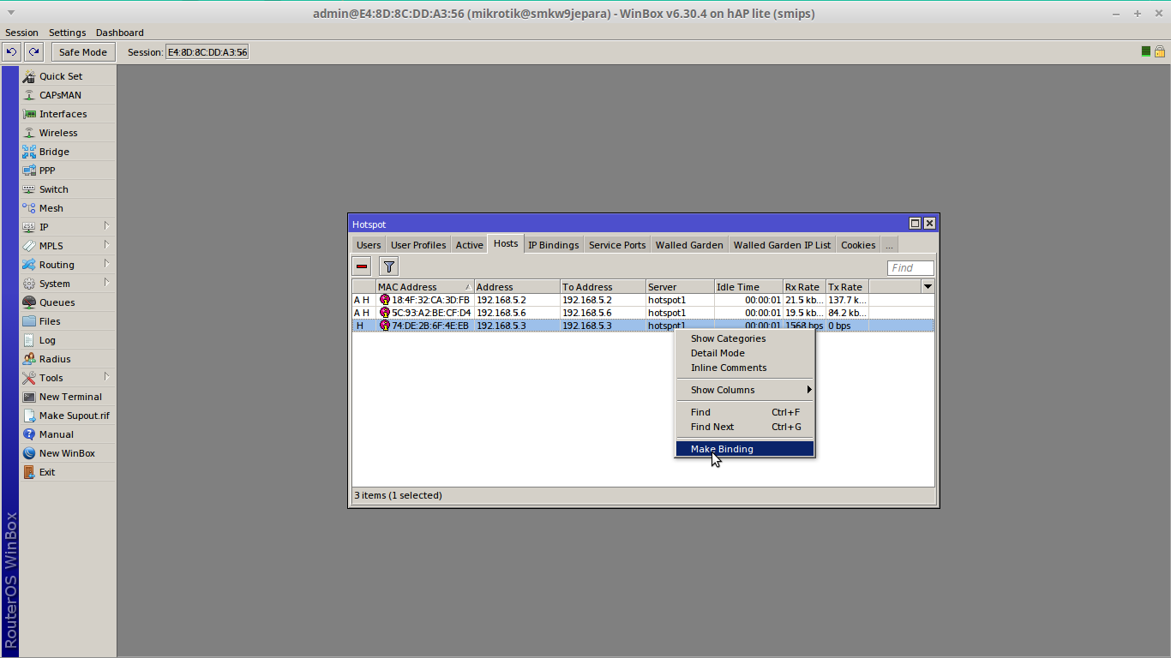
Task: Open the Bridge icon in sidebar
Action: click(29, 152)
